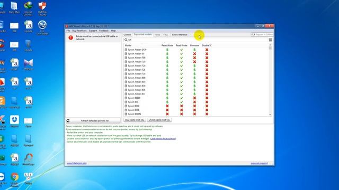Open the www.fatalerrors.info link
Viewport: 339px width, 190px height.
click(76, 163)
